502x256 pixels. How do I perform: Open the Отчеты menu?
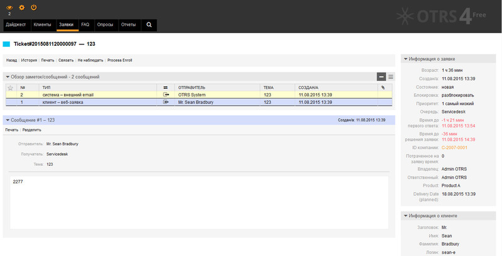(x=129, y=25)
